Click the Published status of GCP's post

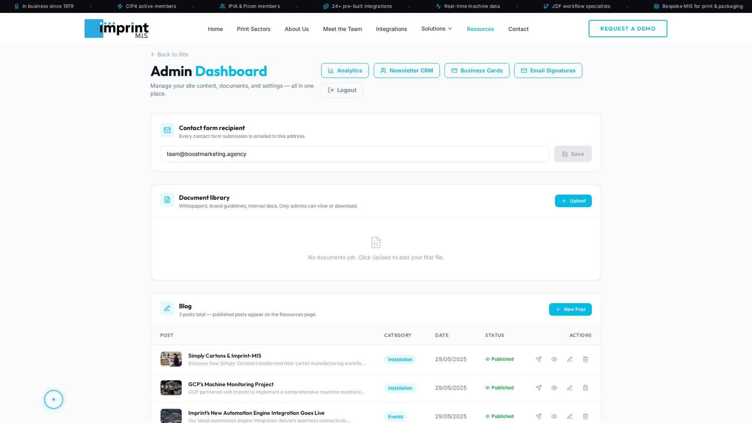499,388
